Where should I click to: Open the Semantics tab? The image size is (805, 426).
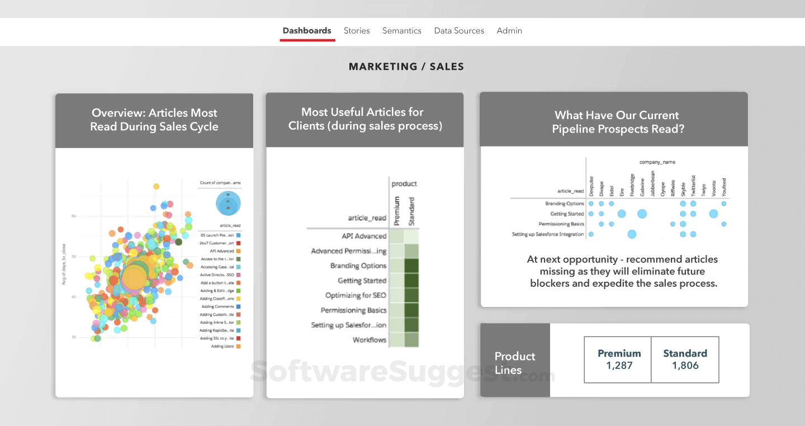402,31
